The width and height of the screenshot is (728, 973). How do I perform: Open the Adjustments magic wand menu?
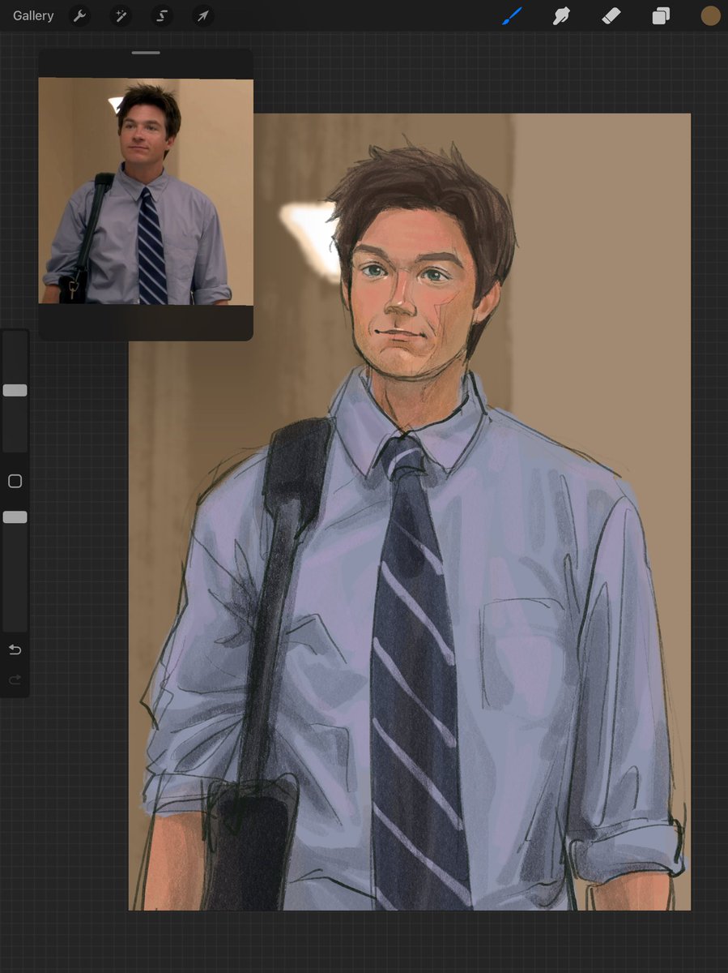click(x=121, y=16)
